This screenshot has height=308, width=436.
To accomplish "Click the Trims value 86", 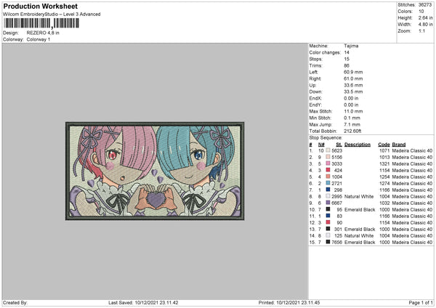I will (347, 65).
